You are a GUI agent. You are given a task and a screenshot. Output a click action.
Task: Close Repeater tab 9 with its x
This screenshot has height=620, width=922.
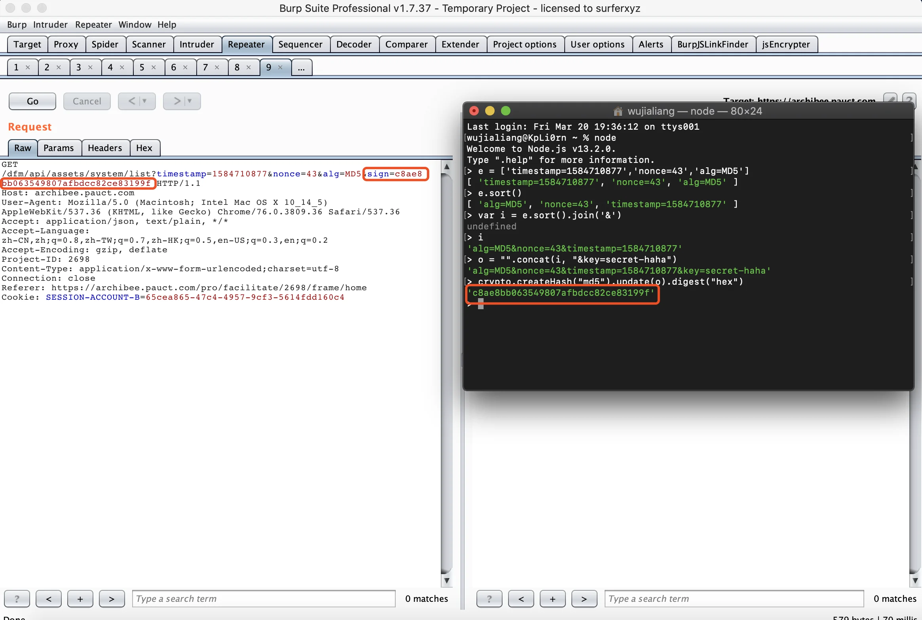click(280, 67)
